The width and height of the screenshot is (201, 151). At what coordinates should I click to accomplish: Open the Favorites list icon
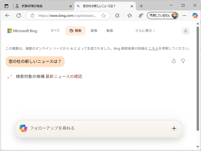coord(130,16)
